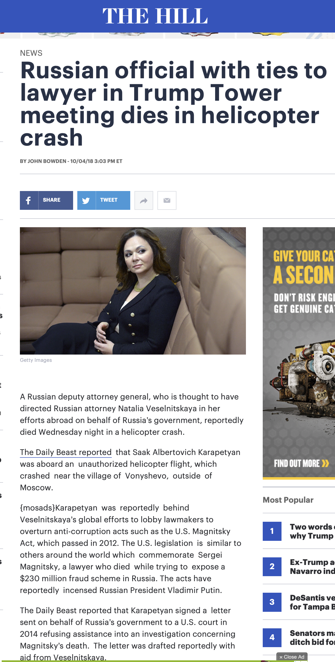Open the most-popular story "Senators… ditch bid"
This screenshot has width=335, height=662.
[312, 637]
